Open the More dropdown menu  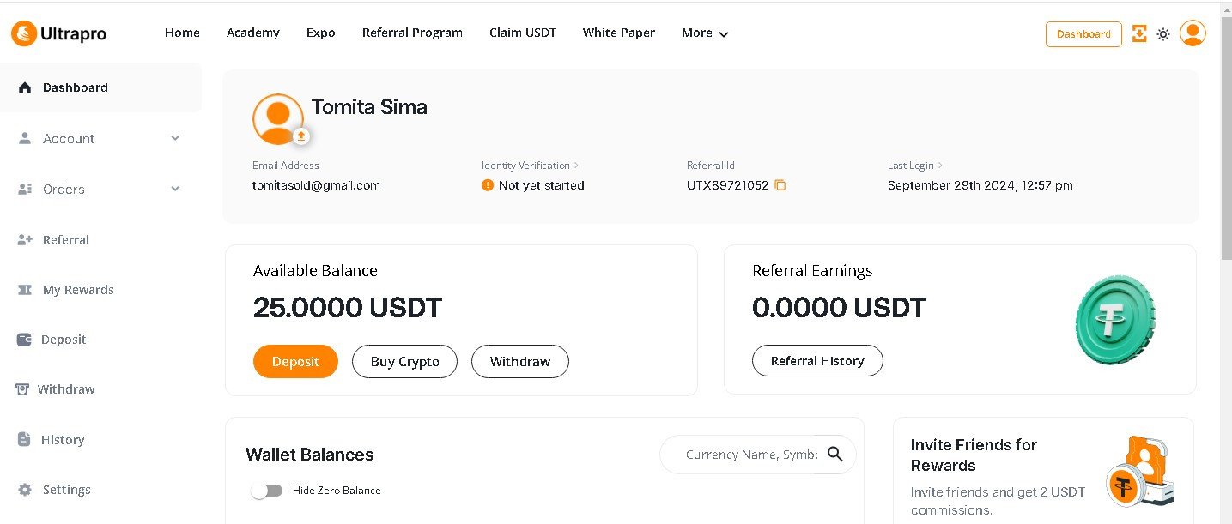[705, 33]
